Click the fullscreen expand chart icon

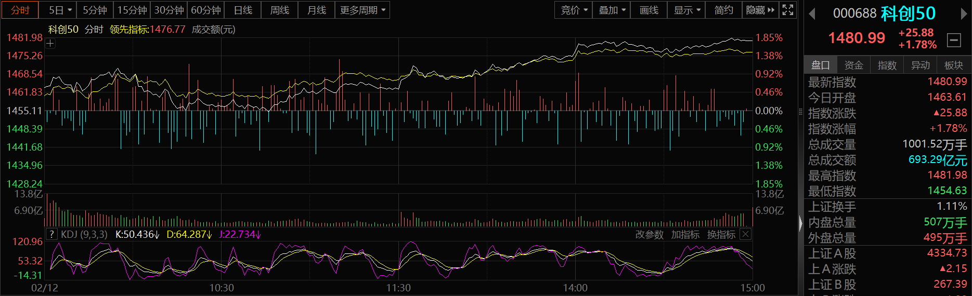point(788,10)
